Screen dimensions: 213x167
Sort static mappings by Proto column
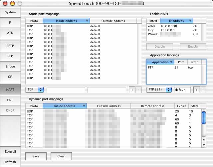[x=34, y=21]
